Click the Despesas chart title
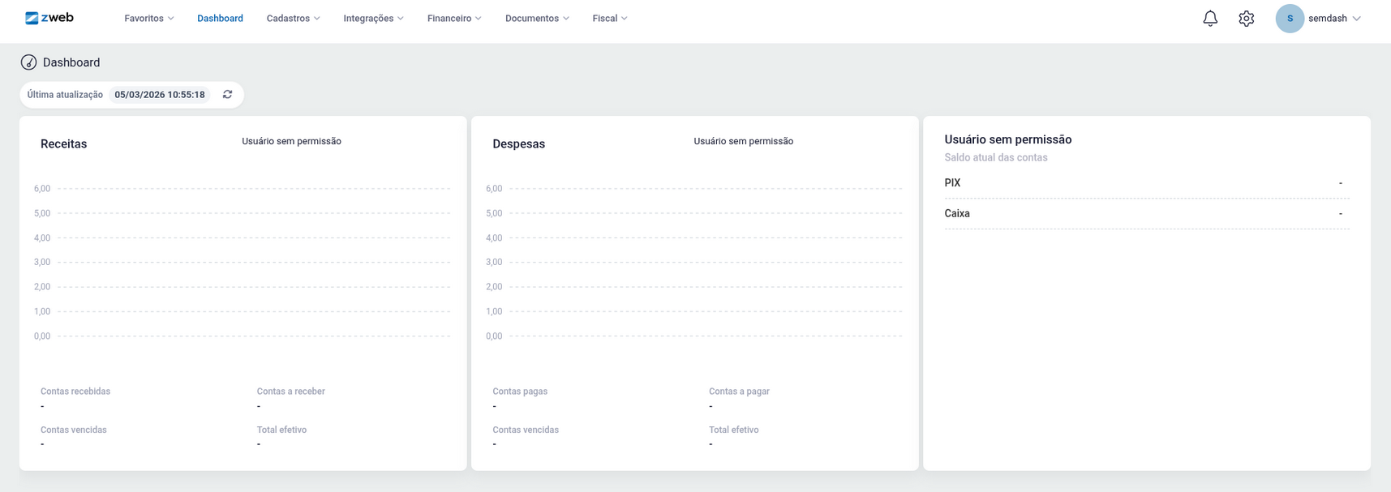This screenshot has width=1391, height=492. click(518, 143)
